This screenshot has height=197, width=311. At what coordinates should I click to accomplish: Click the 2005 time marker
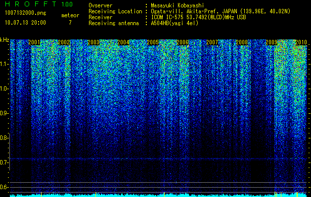(153, 42)
